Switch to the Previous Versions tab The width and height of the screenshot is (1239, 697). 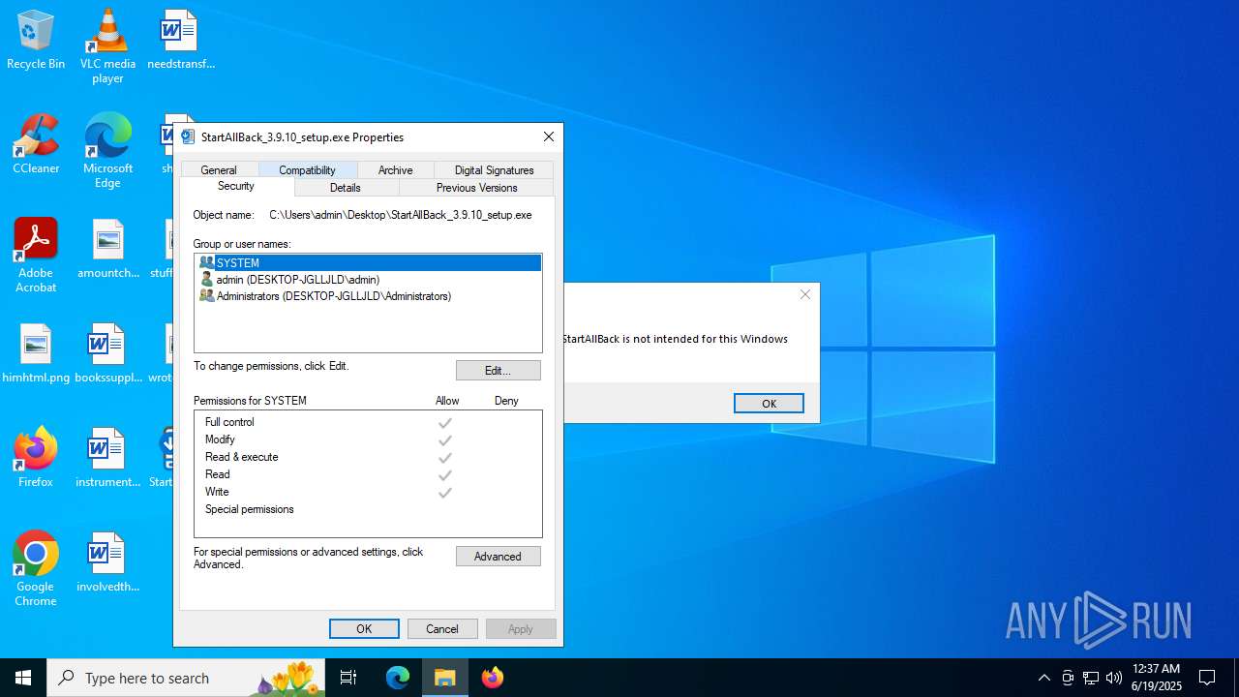[x=476, y=188]
